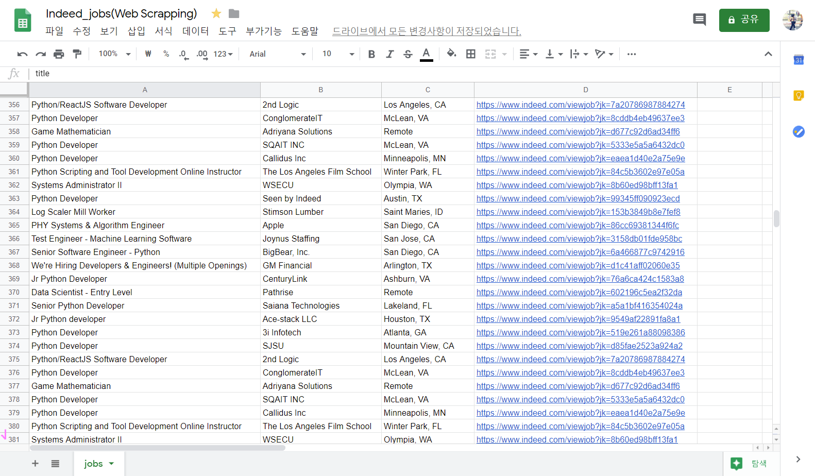Open Indeed link in row 365
The width and height of the screenshot is (815, 476).
[578, 225]
